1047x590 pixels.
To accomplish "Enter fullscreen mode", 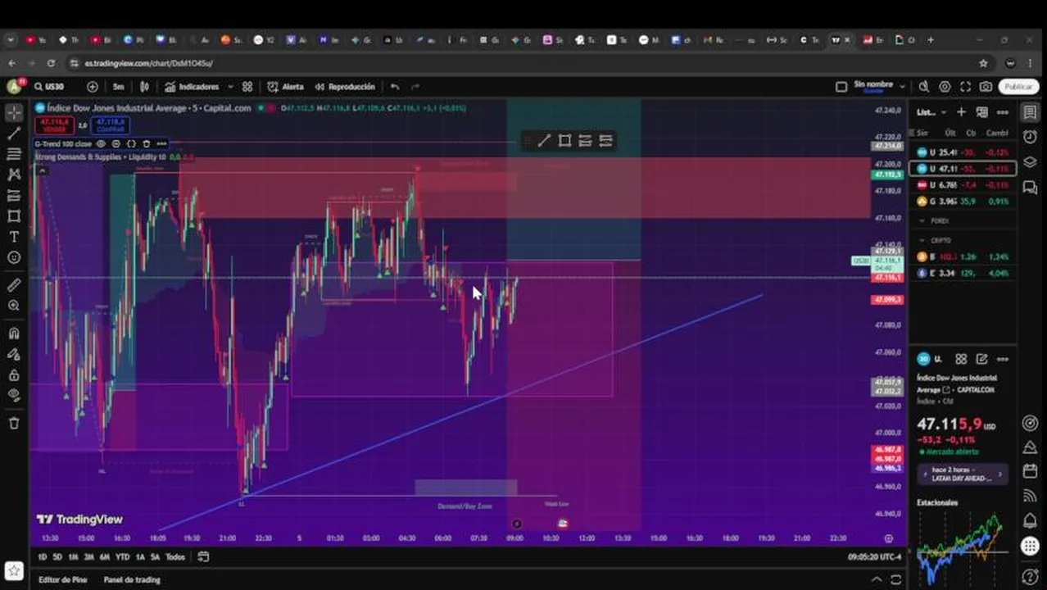I will click(965, 86).
